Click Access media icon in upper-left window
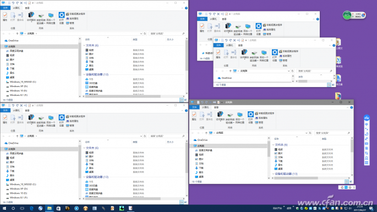The height and width of the screenshot is (212, 377). click(x=31, y=17)
